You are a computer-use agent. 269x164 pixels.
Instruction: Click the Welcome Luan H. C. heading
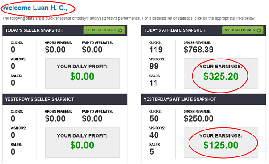(35, 8)
